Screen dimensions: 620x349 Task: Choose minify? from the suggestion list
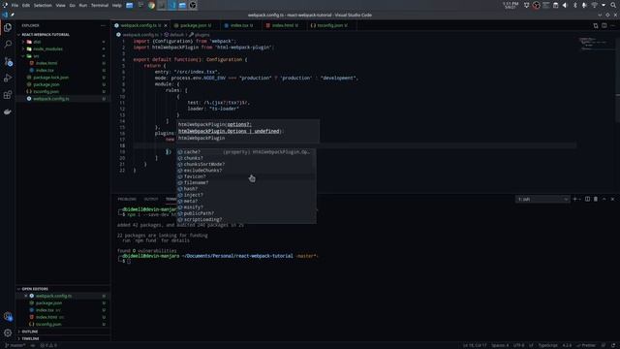246,207
